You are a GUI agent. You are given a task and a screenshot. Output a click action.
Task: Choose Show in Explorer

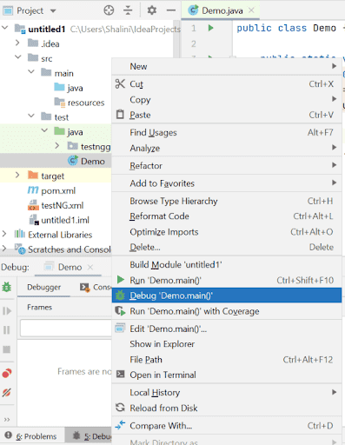[x=227, y=344]
